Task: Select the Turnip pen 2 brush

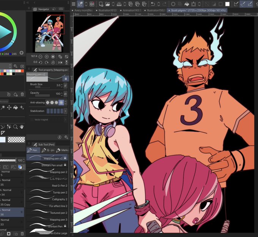Action: (47, 192)
